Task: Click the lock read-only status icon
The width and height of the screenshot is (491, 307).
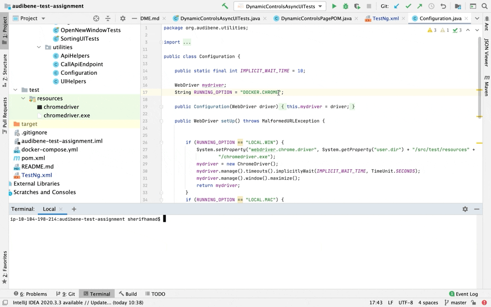Action: 474,303
